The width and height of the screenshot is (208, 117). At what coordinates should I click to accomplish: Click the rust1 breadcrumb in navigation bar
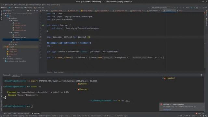point(4,8)
